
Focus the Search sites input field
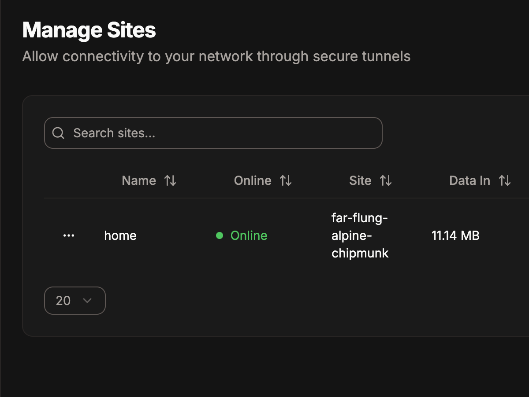coord(213,133)
